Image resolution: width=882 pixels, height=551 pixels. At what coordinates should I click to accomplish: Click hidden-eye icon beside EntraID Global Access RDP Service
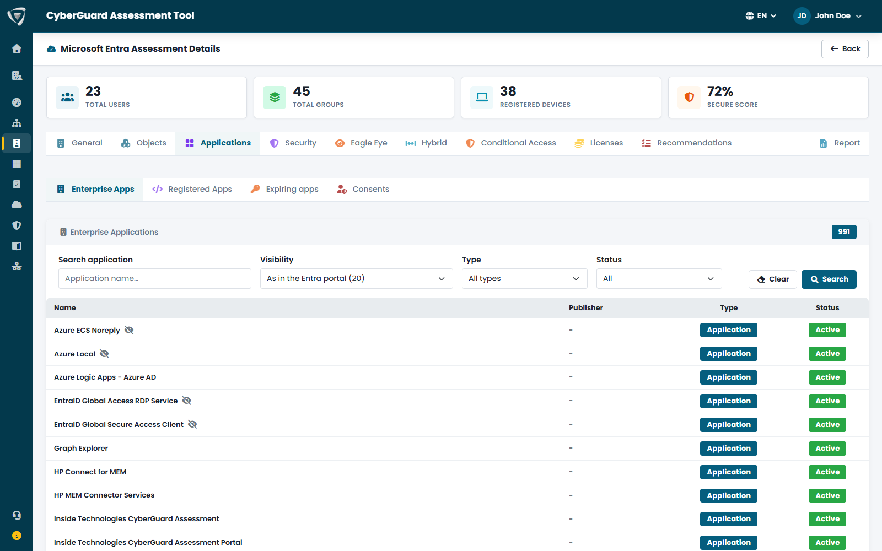(187, 401)
